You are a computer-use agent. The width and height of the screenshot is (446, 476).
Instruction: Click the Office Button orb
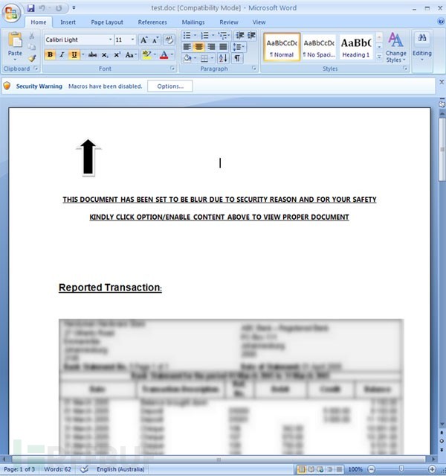(x=11, y=12)
